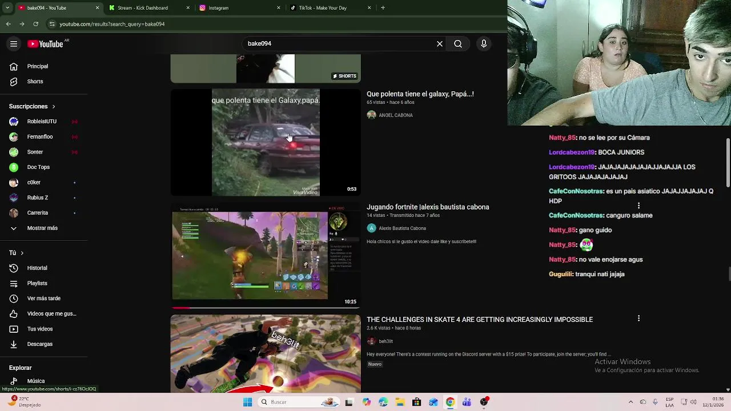Reload the YouTube page
This screenshot has width=731, height=411.
click(x=35, y=24)
